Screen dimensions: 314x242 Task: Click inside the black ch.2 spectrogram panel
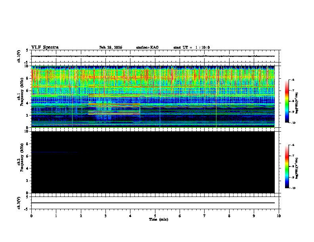[x=153, y=162]
